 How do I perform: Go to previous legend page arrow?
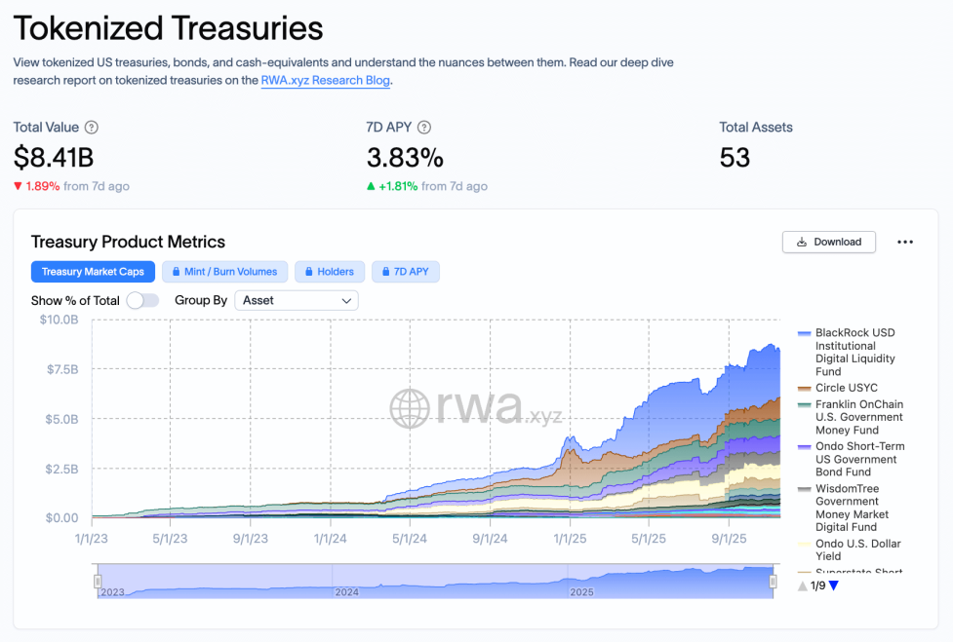tap(802, 585)
